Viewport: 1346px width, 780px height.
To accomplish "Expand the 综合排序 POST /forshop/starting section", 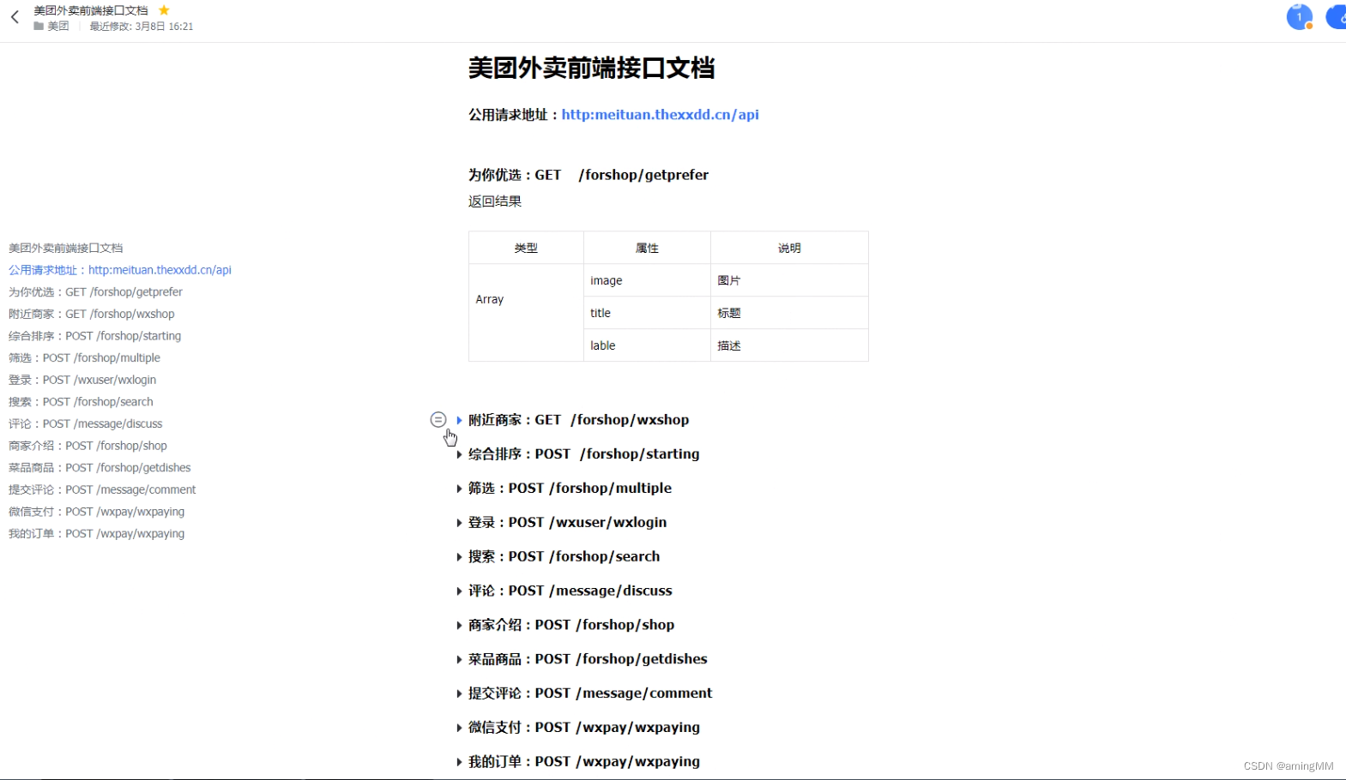I will pyautogui.click(x=459, y=454).
